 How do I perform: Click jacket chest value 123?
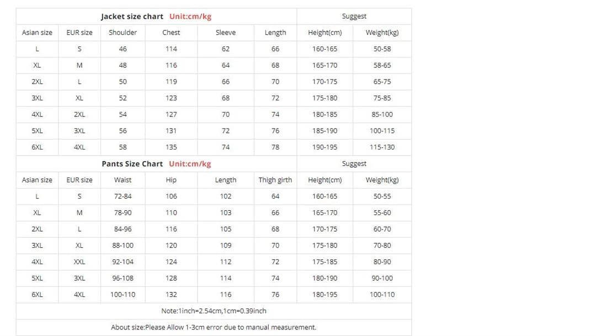coord(171,98)
